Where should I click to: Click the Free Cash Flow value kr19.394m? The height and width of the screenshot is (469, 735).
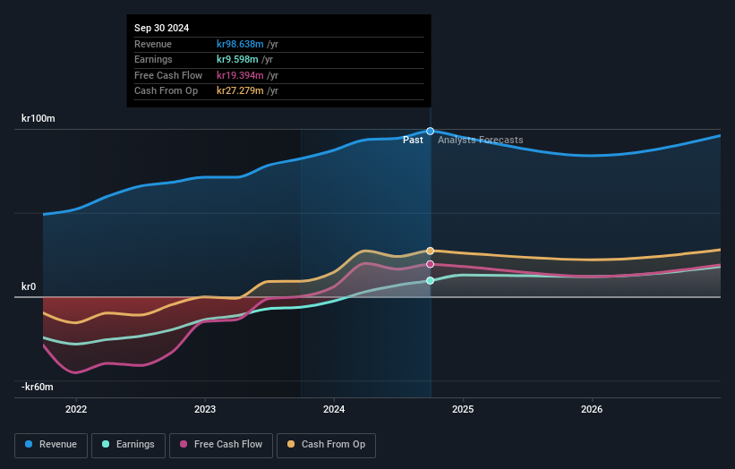(x=240, y=75)
